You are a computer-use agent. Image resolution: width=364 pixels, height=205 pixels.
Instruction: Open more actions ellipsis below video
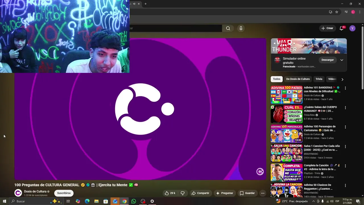click(263, 193)
